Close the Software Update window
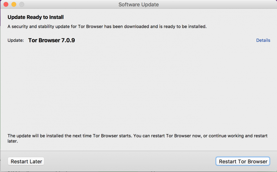The image size is (277, 172). tap(6, 5)
